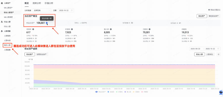Toggle 沉默粉 series in chart legend
The width and height of the screenshot is (223, 97).
pyautogui.click(x=136, y=92)
